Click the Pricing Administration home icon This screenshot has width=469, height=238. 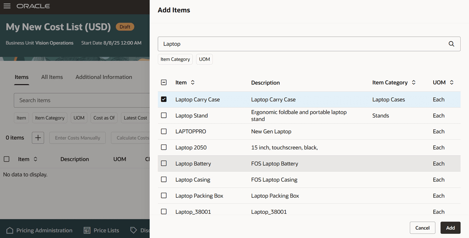pos(10,230)
